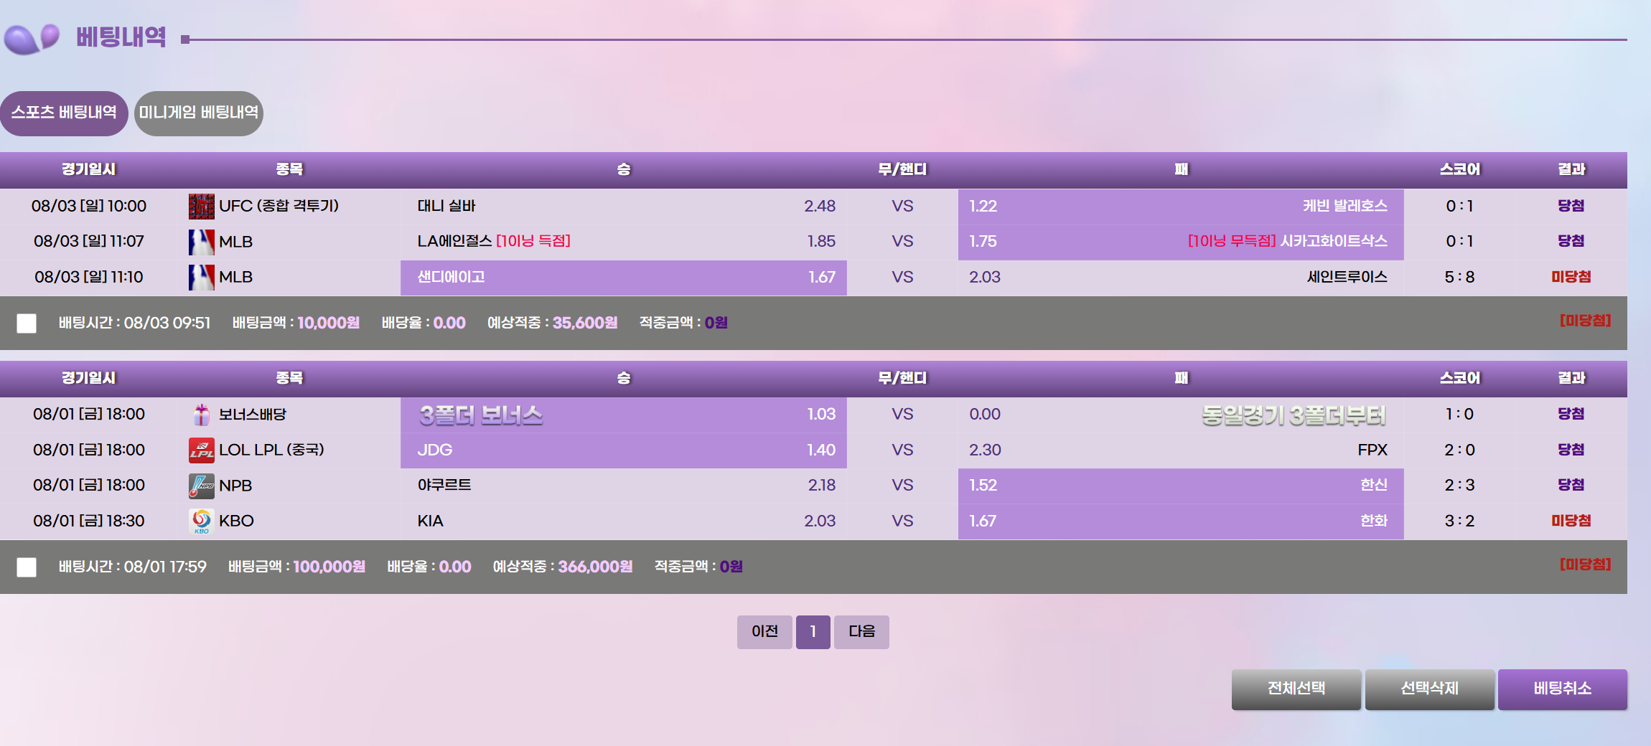Click the highlighted 샌디에이고 1.67 pick
The image size is (1651, 746).
(x=623, y=278)
